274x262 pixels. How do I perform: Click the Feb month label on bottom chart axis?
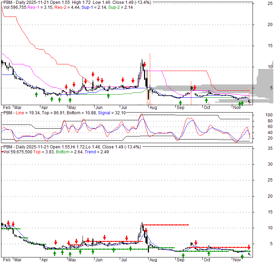pyautogui.click(x=7, y=260)
